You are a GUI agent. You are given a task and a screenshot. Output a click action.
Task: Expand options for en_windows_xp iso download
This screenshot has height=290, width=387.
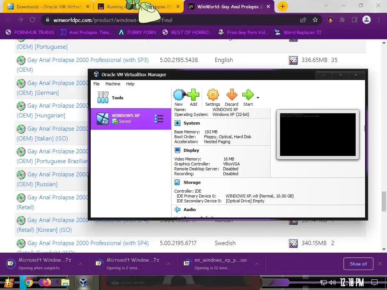coord(257,264)
